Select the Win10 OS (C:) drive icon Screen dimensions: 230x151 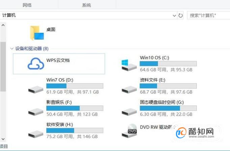(129, 65)
